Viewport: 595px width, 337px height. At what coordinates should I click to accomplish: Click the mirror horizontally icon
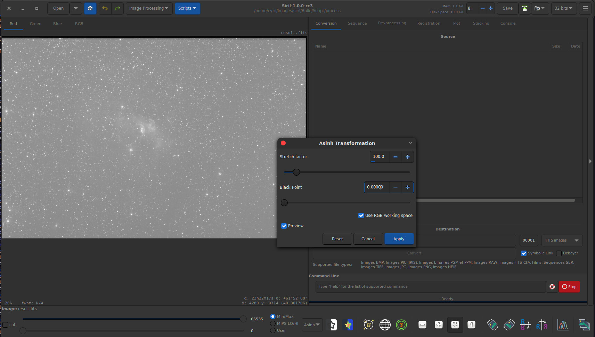(x=541, y=325)
